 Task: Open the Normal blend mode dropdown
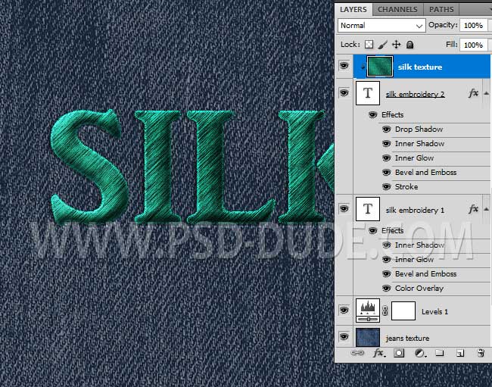click(381, 26)
